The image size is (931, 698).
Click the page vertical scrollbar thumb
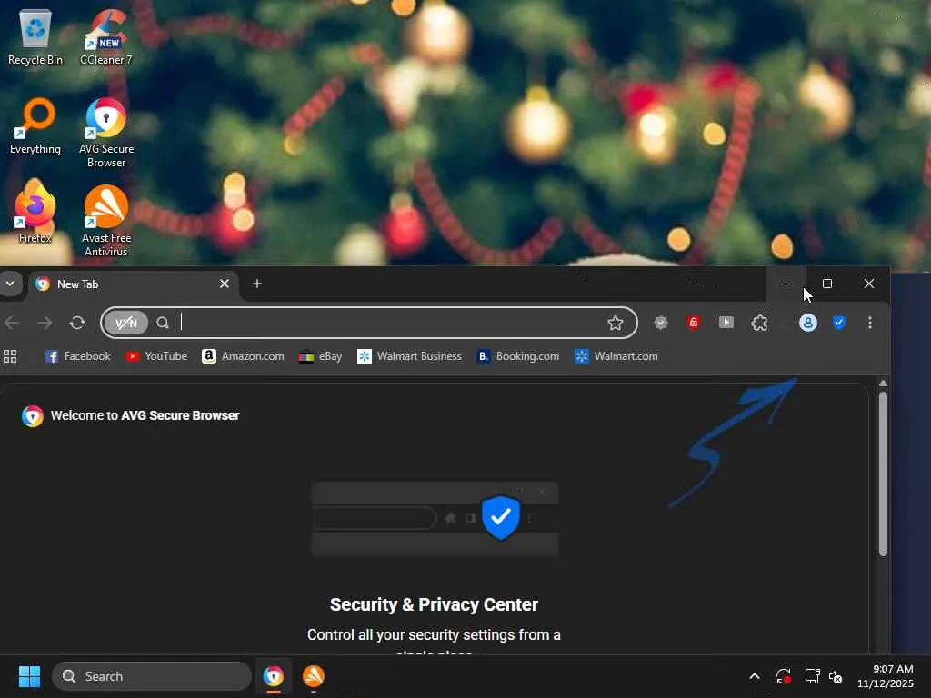883,473
